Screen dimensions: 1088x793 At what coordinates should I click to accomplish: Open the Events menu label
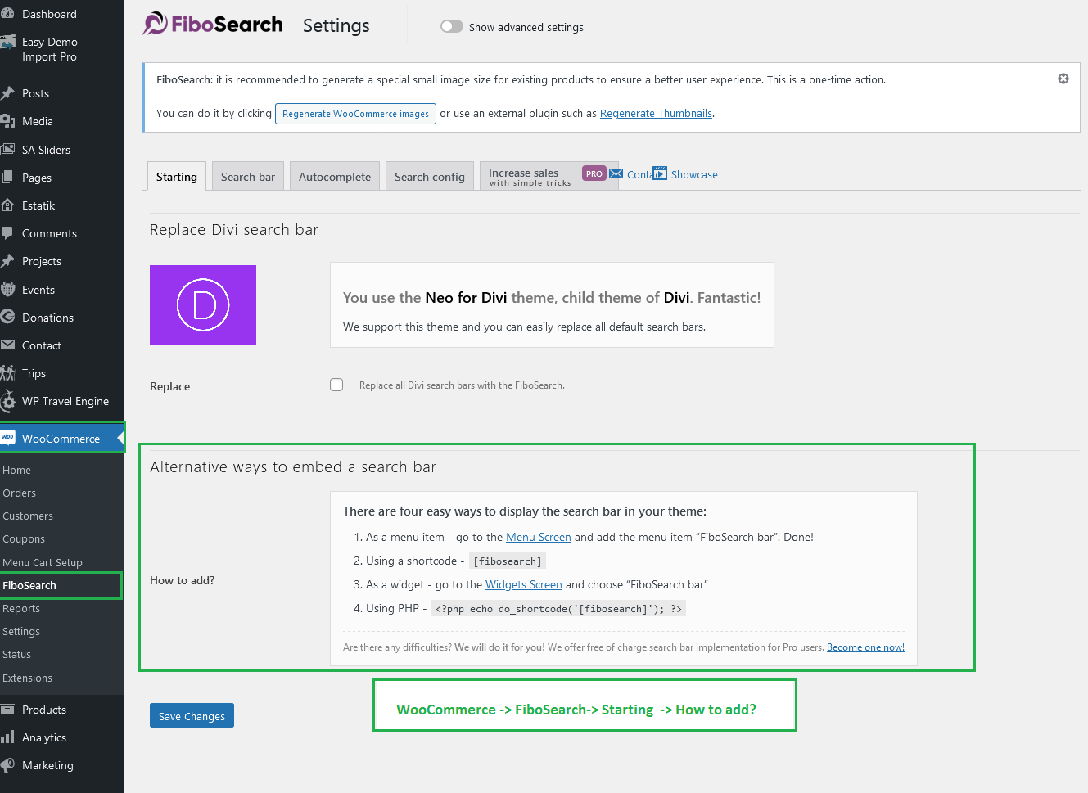click(x=38, y=290)
